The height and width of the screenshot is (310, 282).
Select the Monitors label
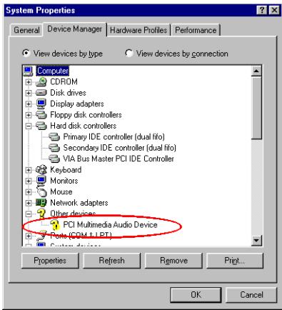(64, 181)
